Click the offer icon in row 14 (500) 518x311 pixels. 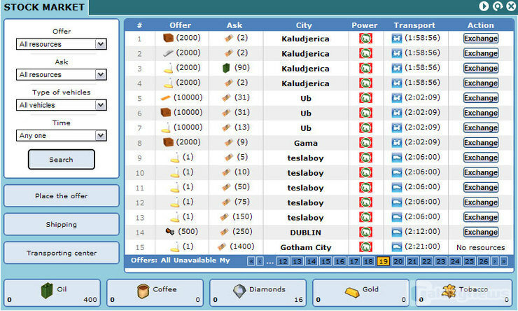pyautogui.click(x=170, y=232)
